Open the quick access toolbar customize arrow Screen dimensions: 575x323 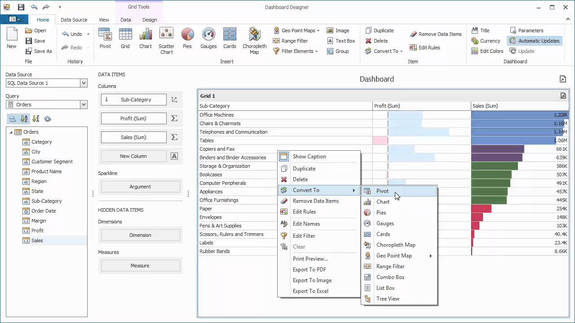tap(60, 7)
